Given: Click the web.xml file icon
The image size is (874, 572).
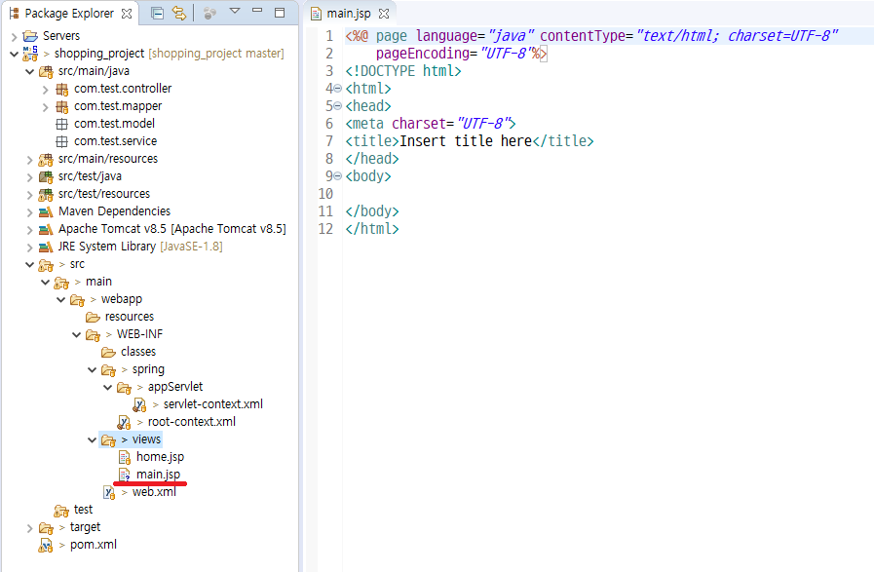Looking at the screenshot, I should [x=109, y=493].
